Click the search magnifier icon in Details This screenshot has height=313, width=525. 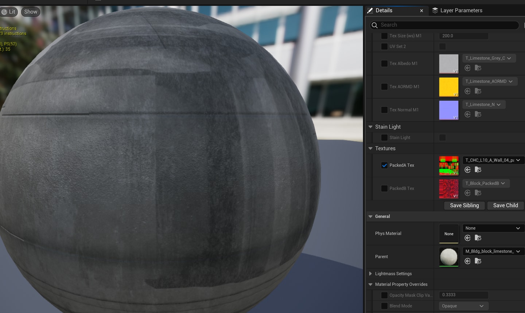[x=374, y=25]
